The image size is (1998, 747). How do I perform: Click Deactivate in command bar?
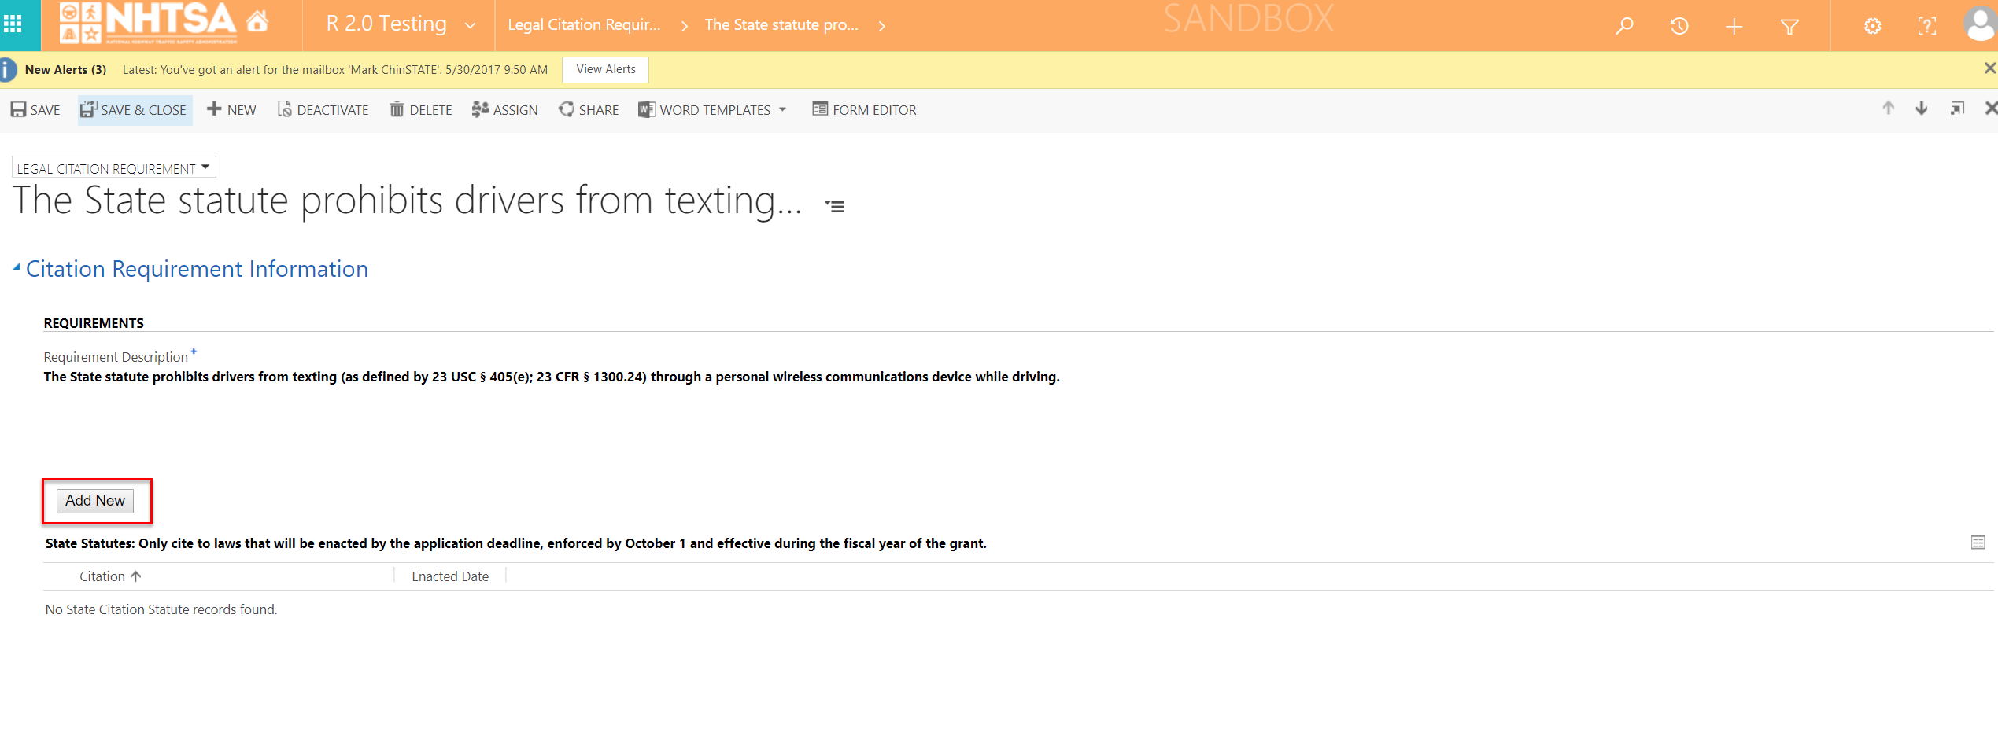pyautogui.click(x=323, y=110)
